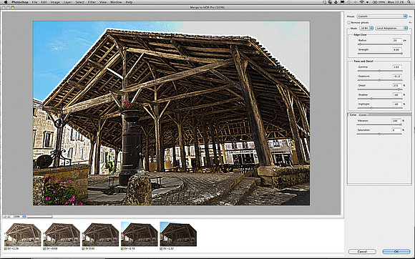Open the Apple menu
The height and width of the screenshot is (259, 415).
[6, 2]
